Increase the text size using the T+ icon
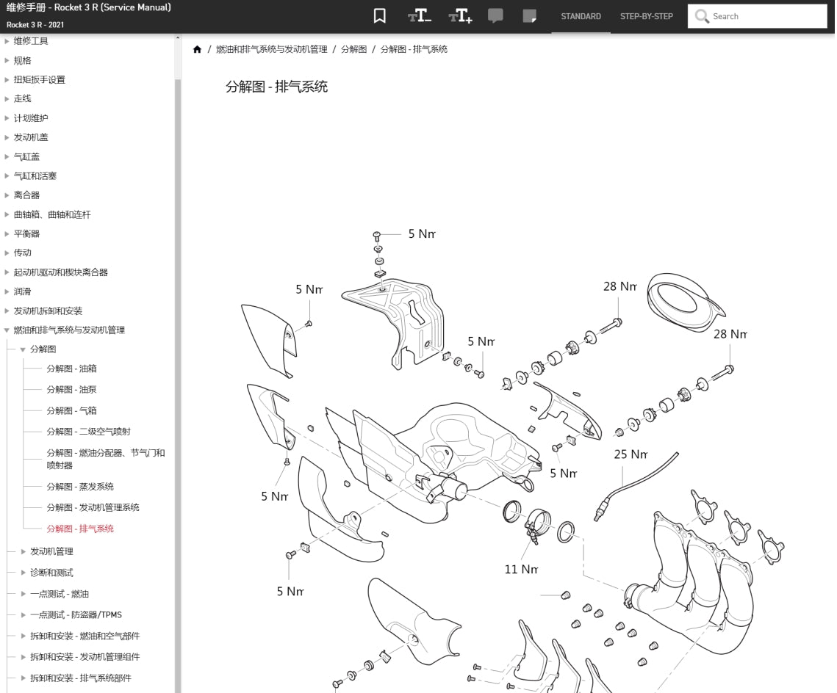 [x=460, y=15]
